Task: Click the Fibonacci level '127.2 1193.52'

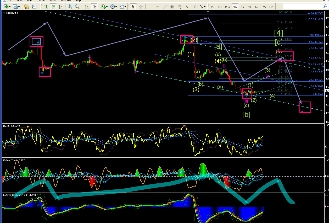Action: point(316,19)
